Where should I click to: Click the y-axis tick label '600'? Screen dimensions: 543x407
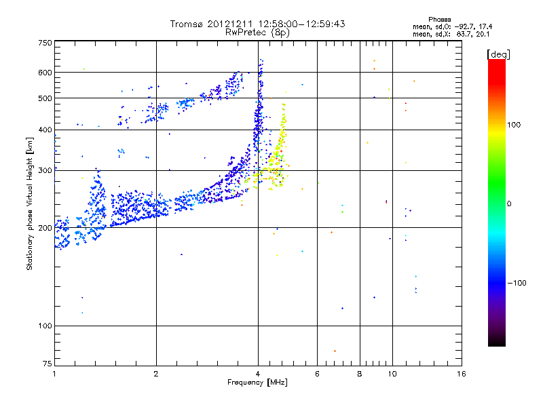click(x=45, y=73)
